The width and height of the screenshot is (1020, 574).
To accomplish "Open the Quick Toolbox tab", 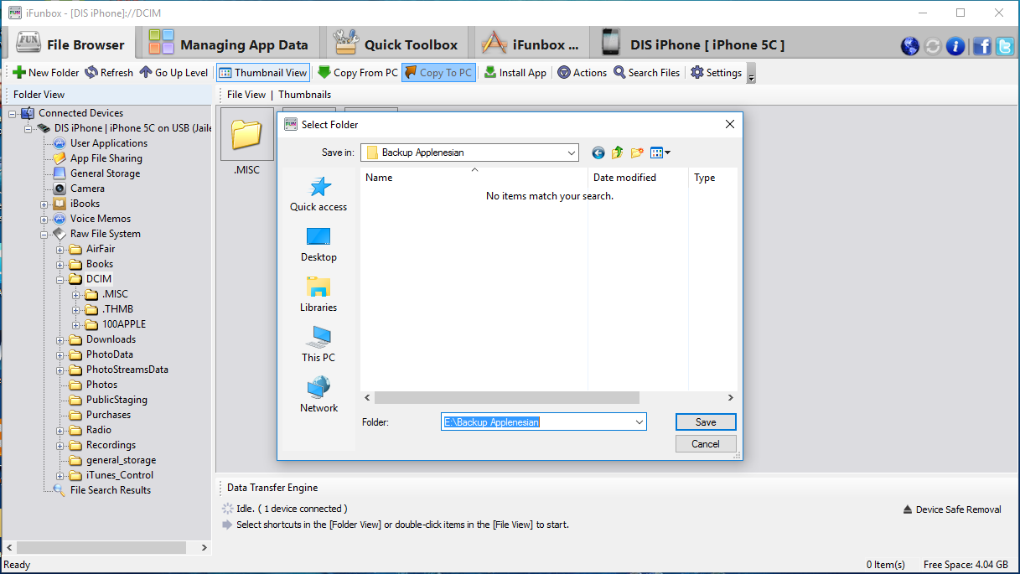I will (x=396, y=44).
